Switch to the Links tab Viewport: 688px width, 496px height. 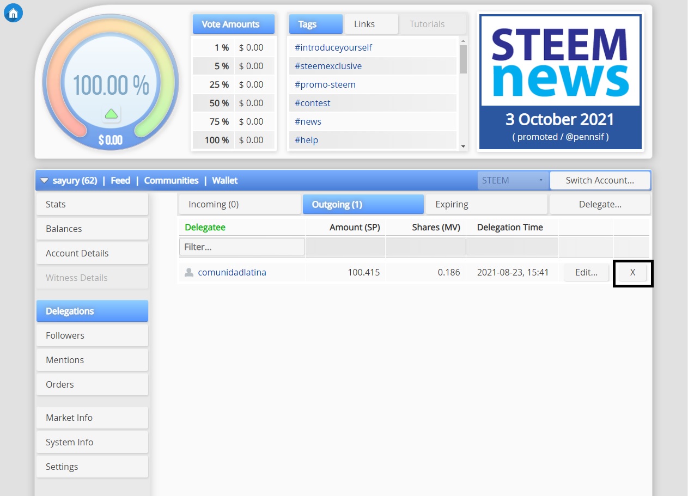372,24
